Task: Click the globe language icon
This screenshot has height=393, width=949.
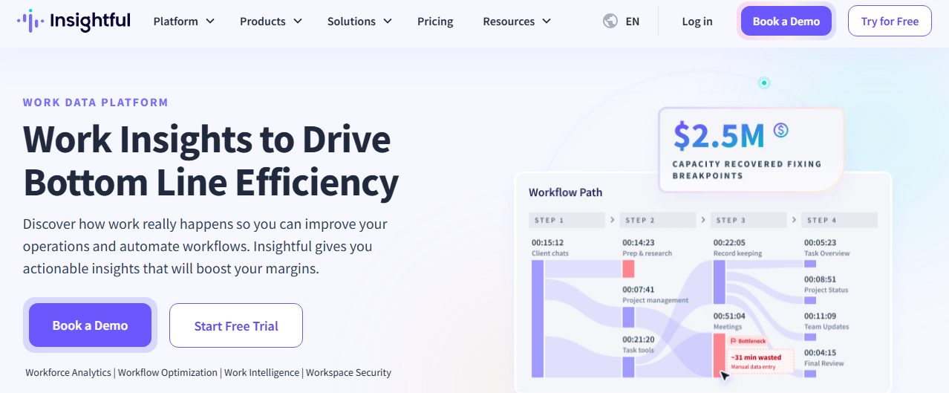Action: coord(610,21)
